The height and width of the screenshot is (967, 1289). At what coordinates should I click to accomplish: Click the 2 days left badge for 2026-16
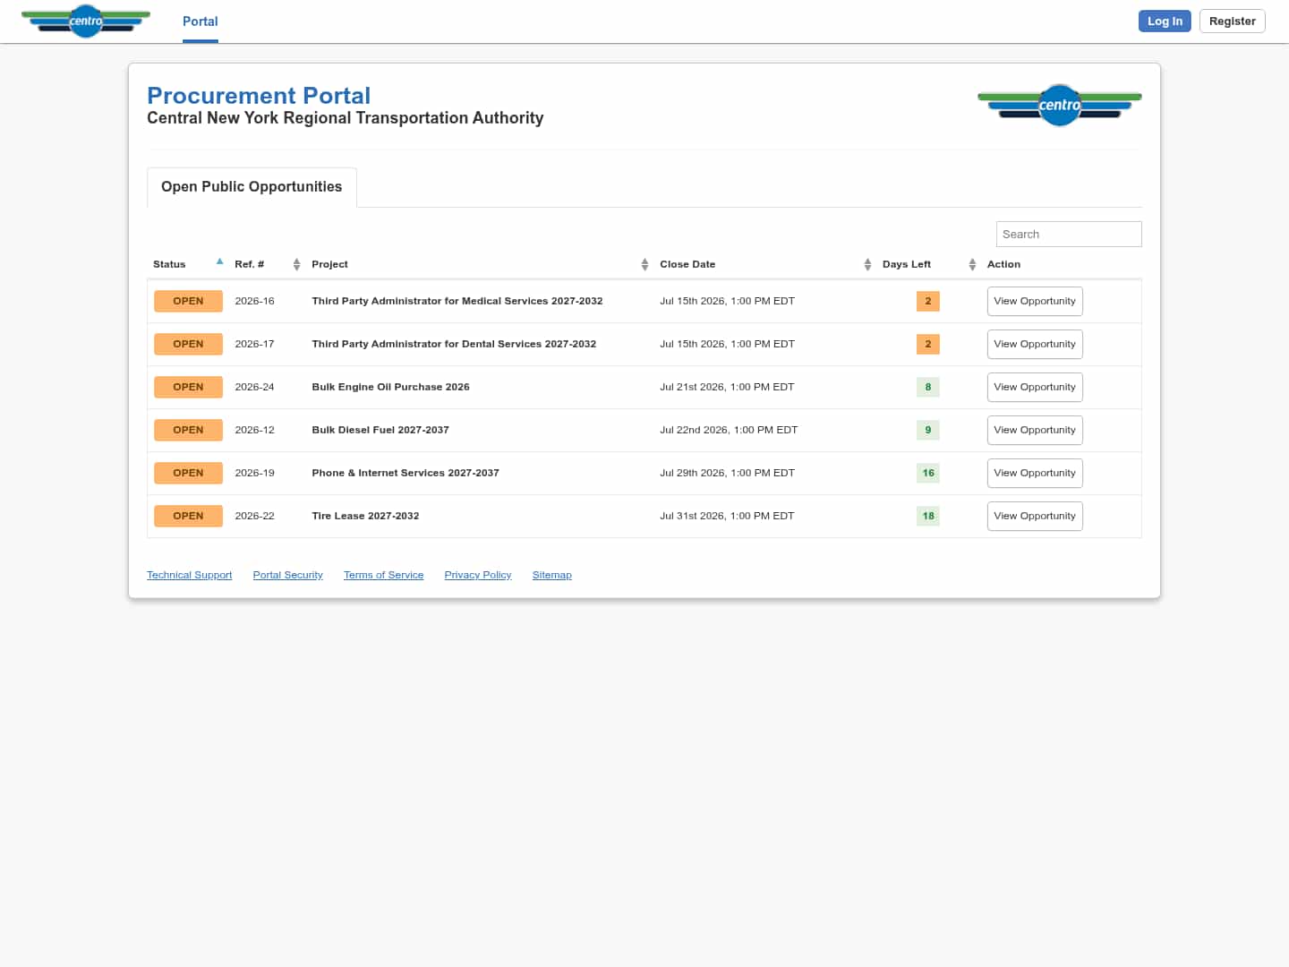[x=928, y=301]
